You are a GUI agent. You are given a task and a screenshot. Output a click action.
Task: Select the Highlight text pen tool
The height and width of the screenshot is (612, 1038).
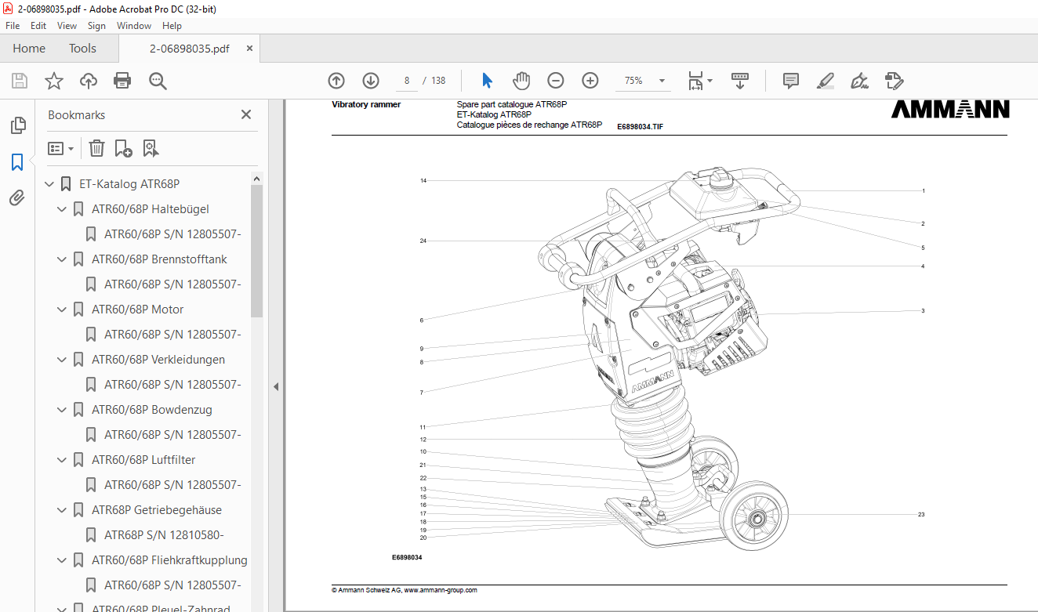click(x=825, y=81)
